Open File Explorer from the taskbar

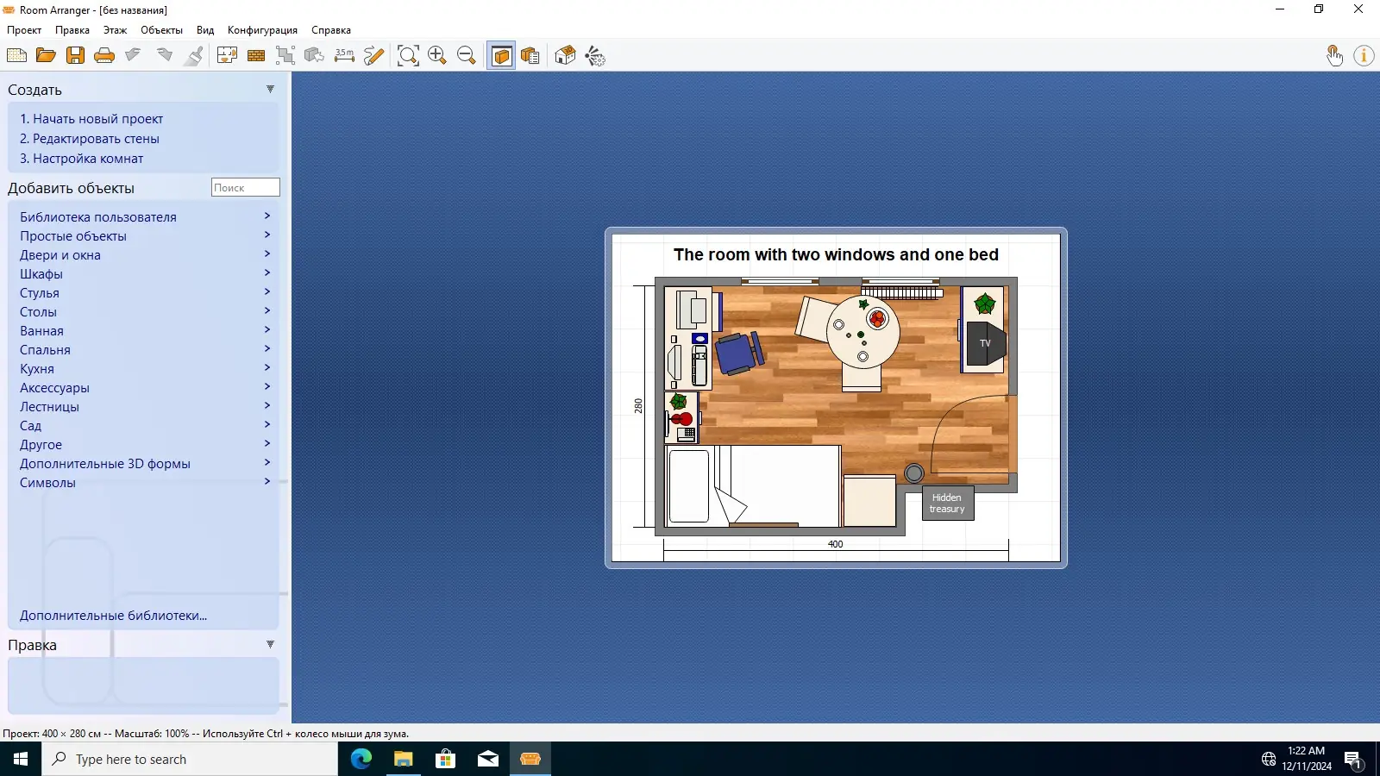coord(404,759)
